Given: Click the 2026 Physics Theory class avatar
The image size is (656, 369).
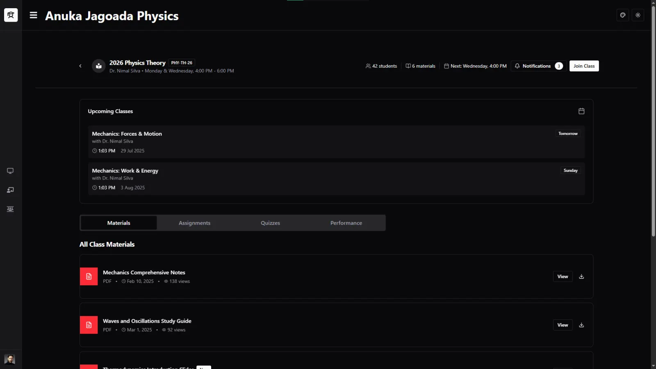Looking at the screenshot, I should pos(99,66).
